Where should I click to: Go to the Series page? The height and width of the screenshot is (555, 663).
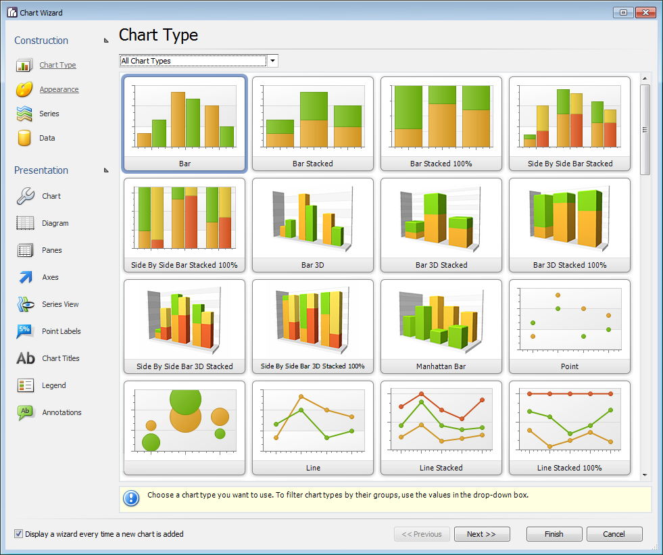pos(49,114)
